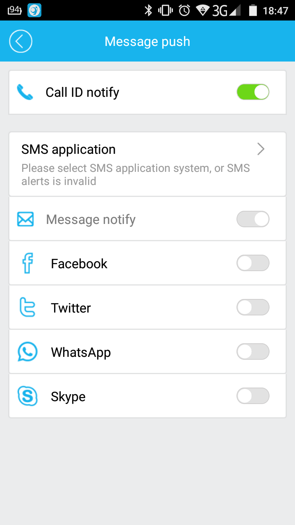Tap the back arrow icon
The image size is (295, 525).
(x=20, y=41)
